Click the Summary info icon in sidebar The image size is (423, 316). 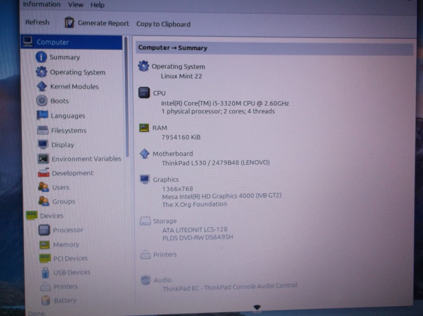(41, 57)
